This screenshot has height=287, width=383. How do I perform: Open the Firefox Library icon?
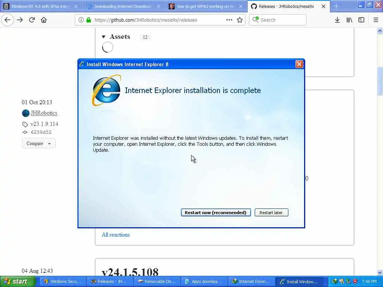coord(349,20)
